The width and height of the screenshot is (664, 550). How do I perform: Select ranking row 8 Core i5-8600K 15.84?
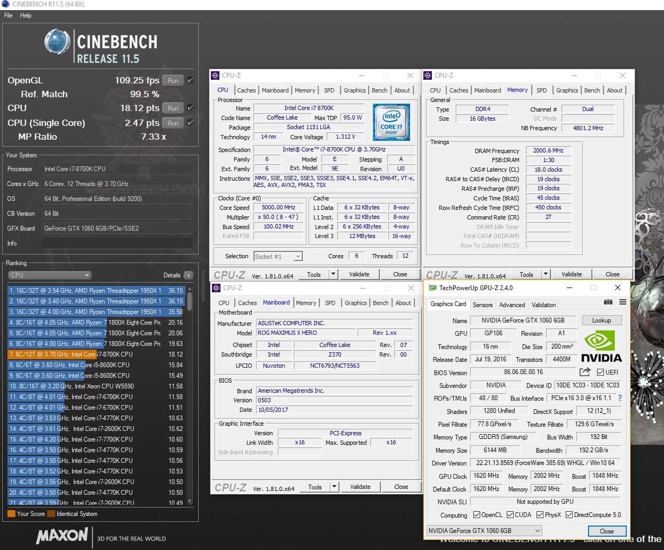pyautogui.click(x=96, y=365)
